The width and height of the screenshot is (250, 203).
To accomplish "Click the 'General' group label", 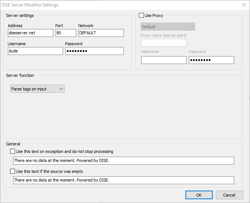I will (x=13, y=144).
